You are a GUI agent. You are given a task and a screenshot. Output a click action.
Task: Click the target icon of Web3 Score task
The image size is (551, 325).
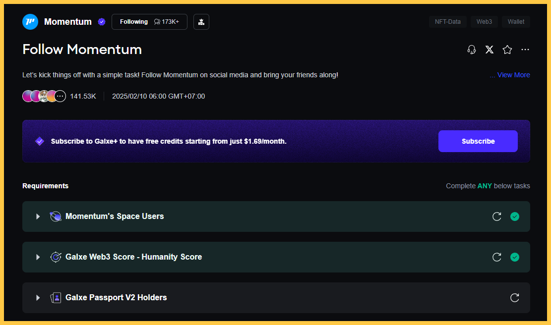pos(56,257)
